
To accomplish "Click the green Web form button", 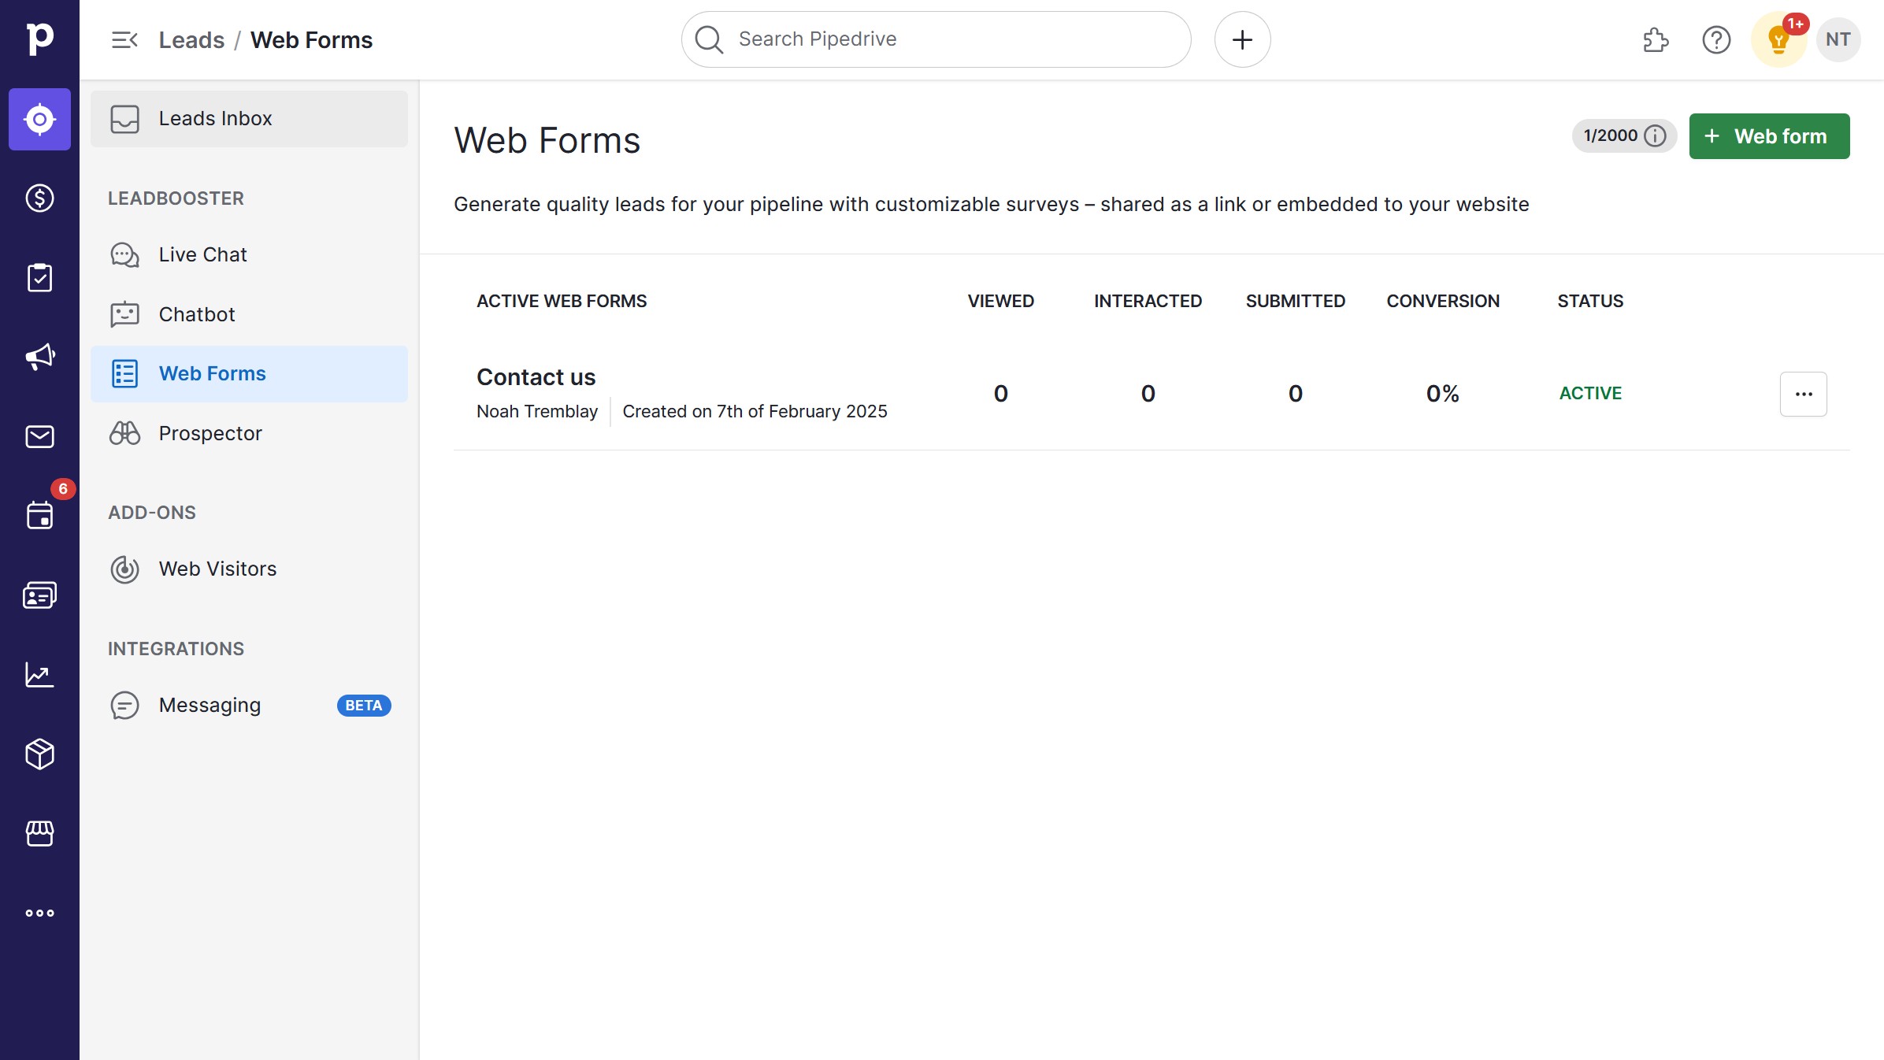I will point(1769,136).
